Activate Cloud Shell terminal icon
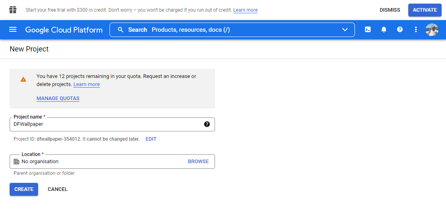 coord(368,29)
